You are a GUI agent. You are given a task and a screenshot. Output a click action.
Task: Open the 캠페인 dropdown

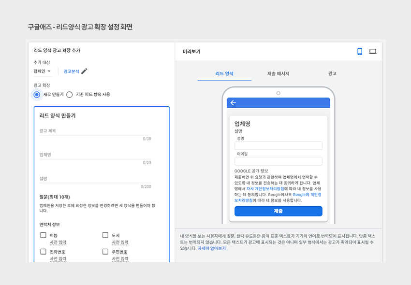point(43,71)
